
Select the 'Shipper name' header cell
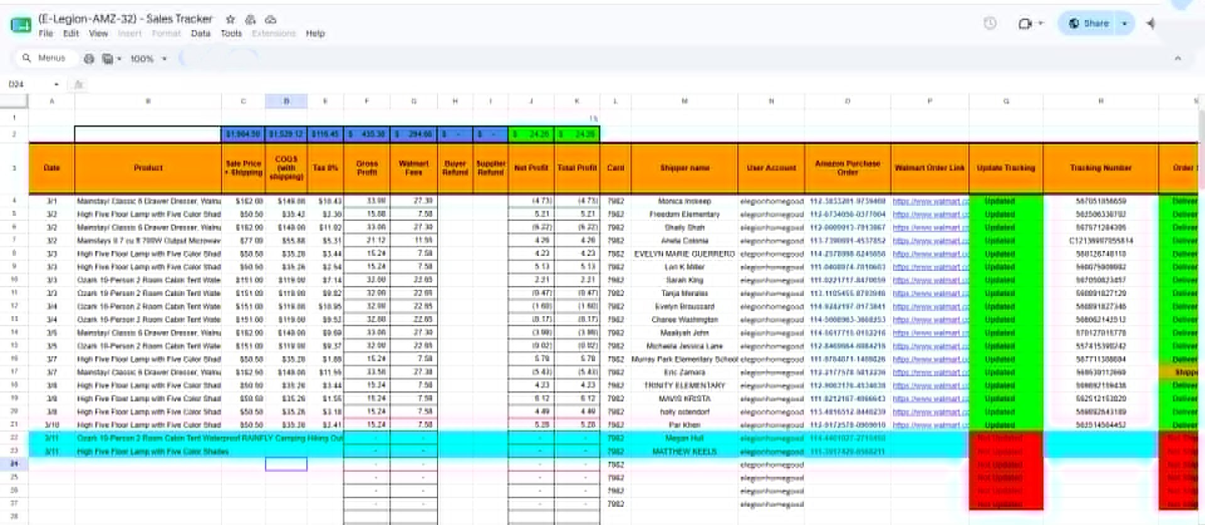click(x=684, y=168)
